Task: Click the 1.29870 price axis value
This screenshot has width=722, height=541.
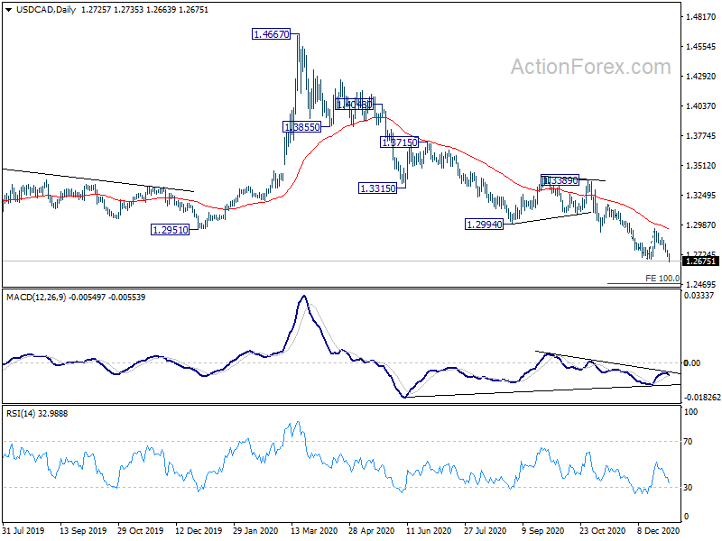Action: point(700,225)
